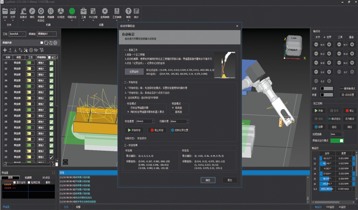Click the filter funnel icon in weld list
358x210 pixels.
point(41,50)
